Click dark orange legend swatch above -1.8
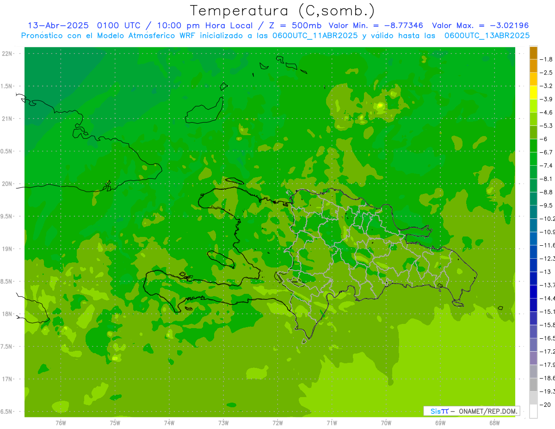The height and width of the screenshot is (429, 555). (533, 53)
